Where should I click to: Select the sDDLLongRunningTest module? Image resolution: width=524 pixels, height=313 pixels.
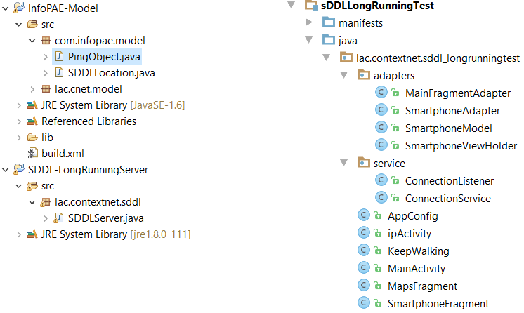[x=377, y=6]
